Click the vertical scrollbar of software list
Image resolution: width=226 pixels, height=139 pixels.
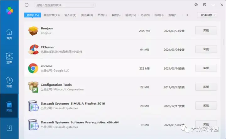223,42
